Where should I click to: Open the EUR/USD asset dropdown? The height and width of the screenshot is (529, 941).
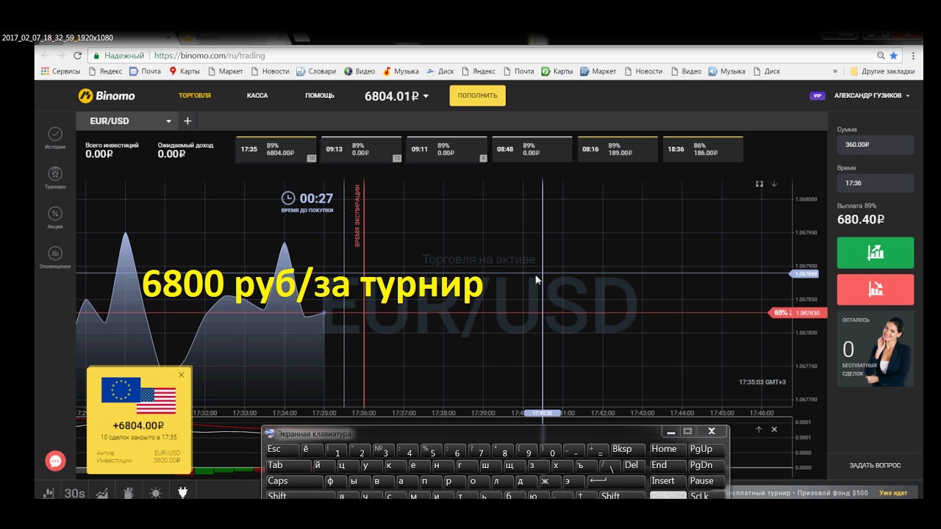pyautogui.click(x=127, y=121)
